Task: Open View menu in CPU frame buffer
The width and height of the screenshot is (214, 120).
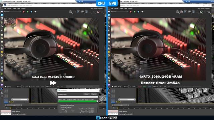Action: pos(19,8)
